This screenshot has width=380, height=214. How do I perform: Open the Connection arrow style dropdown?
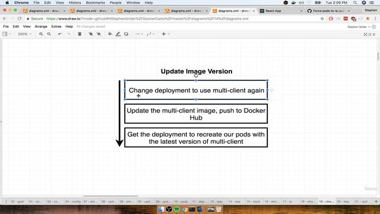[138, 34]
